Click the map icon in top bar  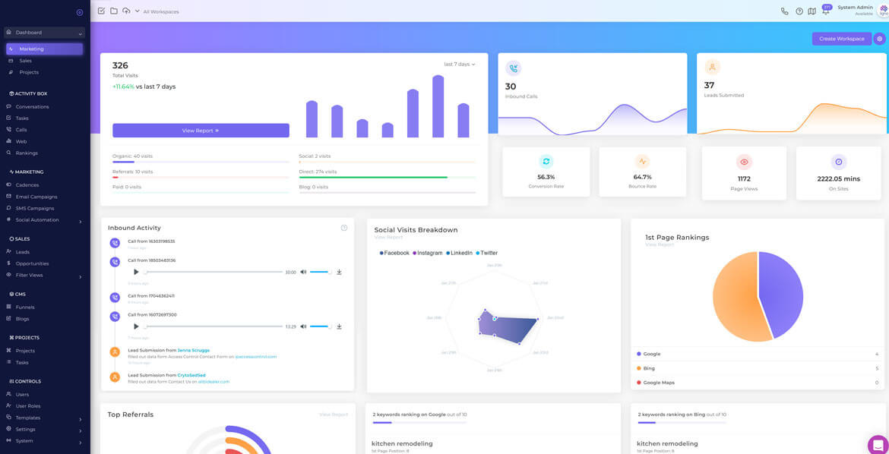click(811, 11)
